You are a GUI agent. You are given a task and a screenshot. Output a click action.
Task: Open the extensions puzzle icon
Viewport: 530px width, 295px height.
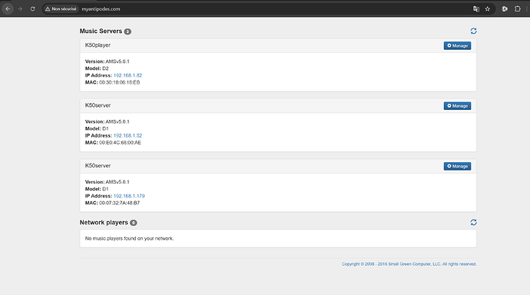[518, 9]
